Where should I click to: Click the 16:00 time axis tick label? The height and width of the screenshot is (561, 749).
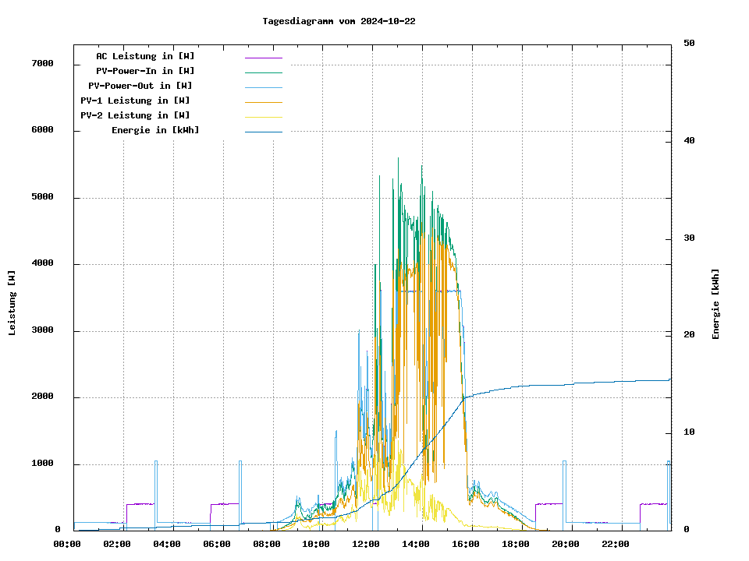click(x=466, y=544)
